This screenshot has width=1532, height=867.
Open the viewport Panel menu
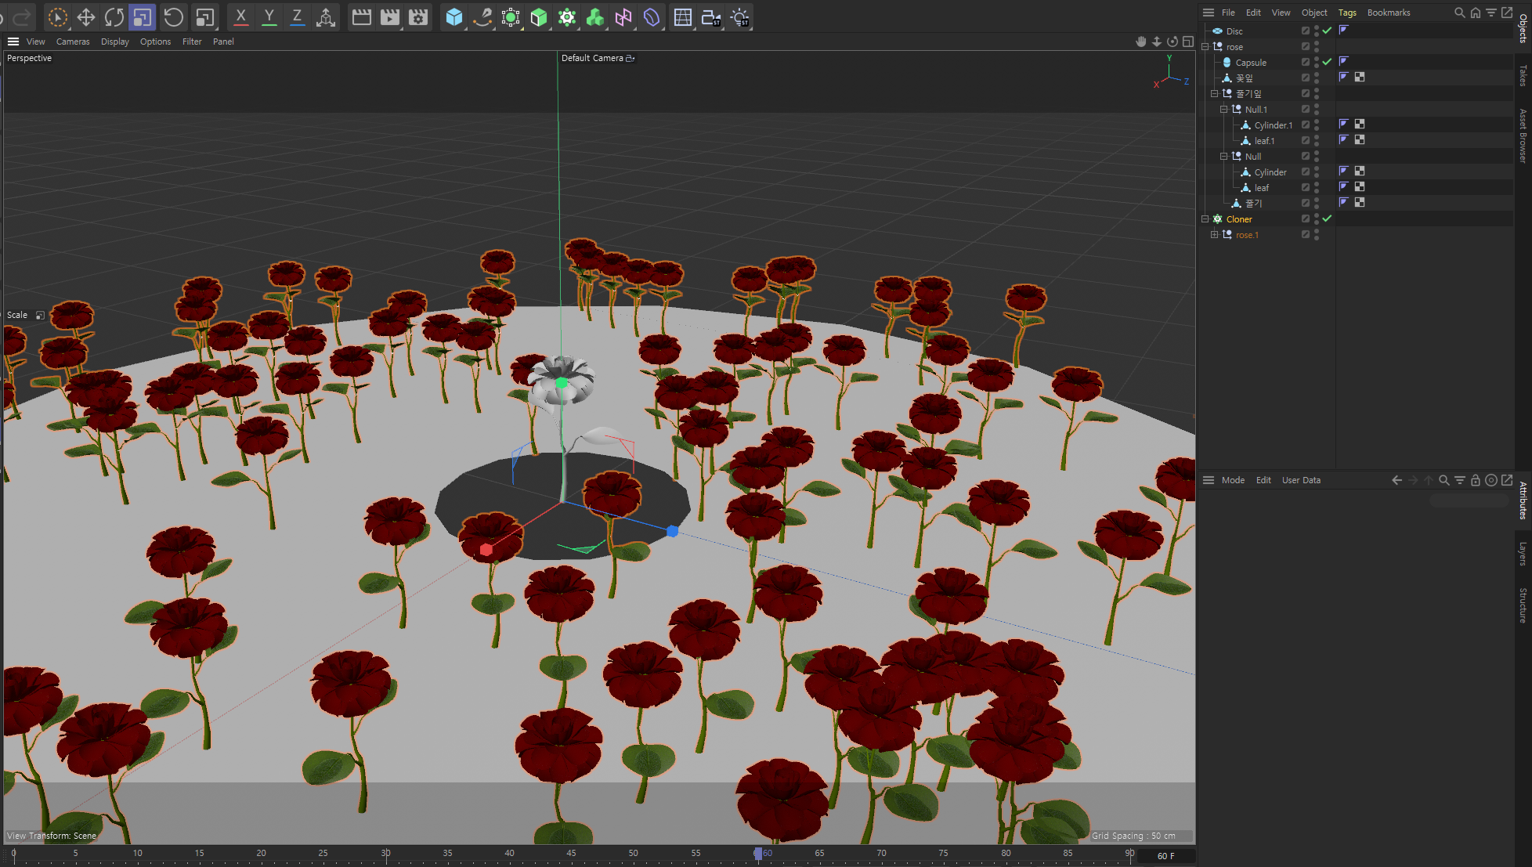(223, 42)
